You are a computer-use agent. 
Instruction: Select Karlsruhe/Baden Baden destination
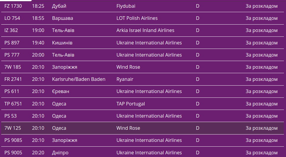[x=79, y=79]
